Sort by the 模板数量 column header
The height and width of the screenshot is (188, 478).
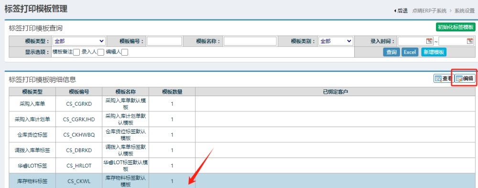[172, 92]
